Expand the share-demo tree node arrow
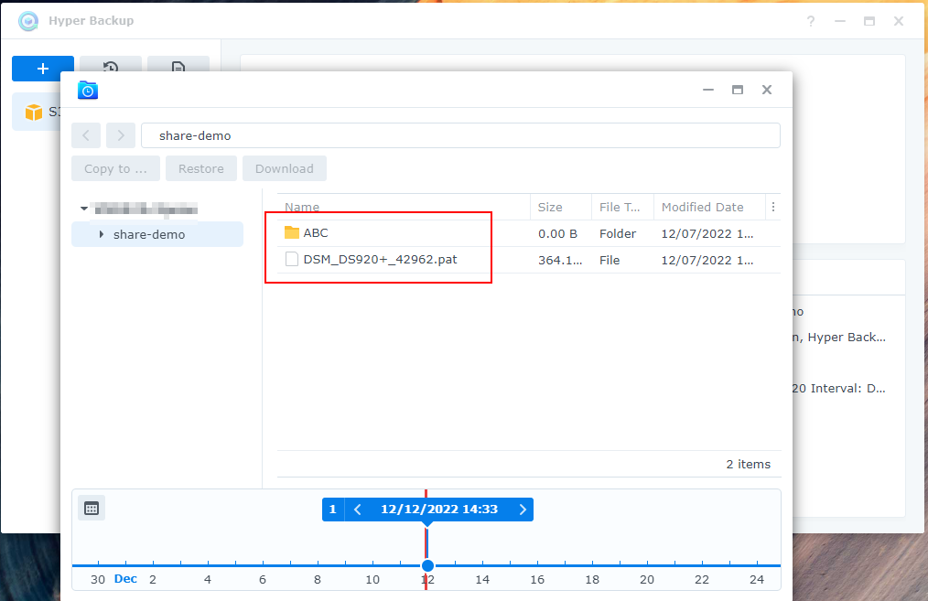Viewport: 928px width, 601px height. pyautogui.click(x=101, y=235)
